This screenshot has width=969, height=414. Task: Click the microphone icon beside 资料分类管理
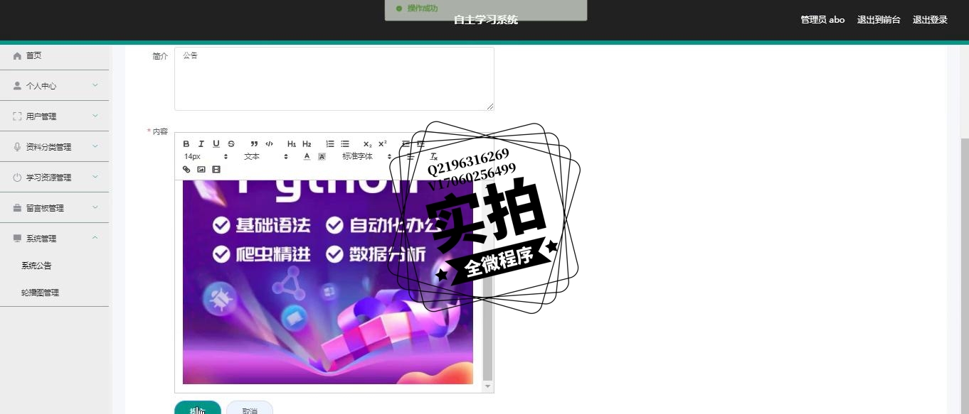click(17, 147)
